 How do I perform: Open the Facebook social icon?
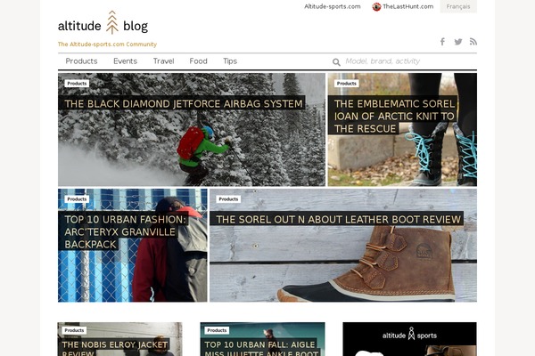click(x=442, y=42)
